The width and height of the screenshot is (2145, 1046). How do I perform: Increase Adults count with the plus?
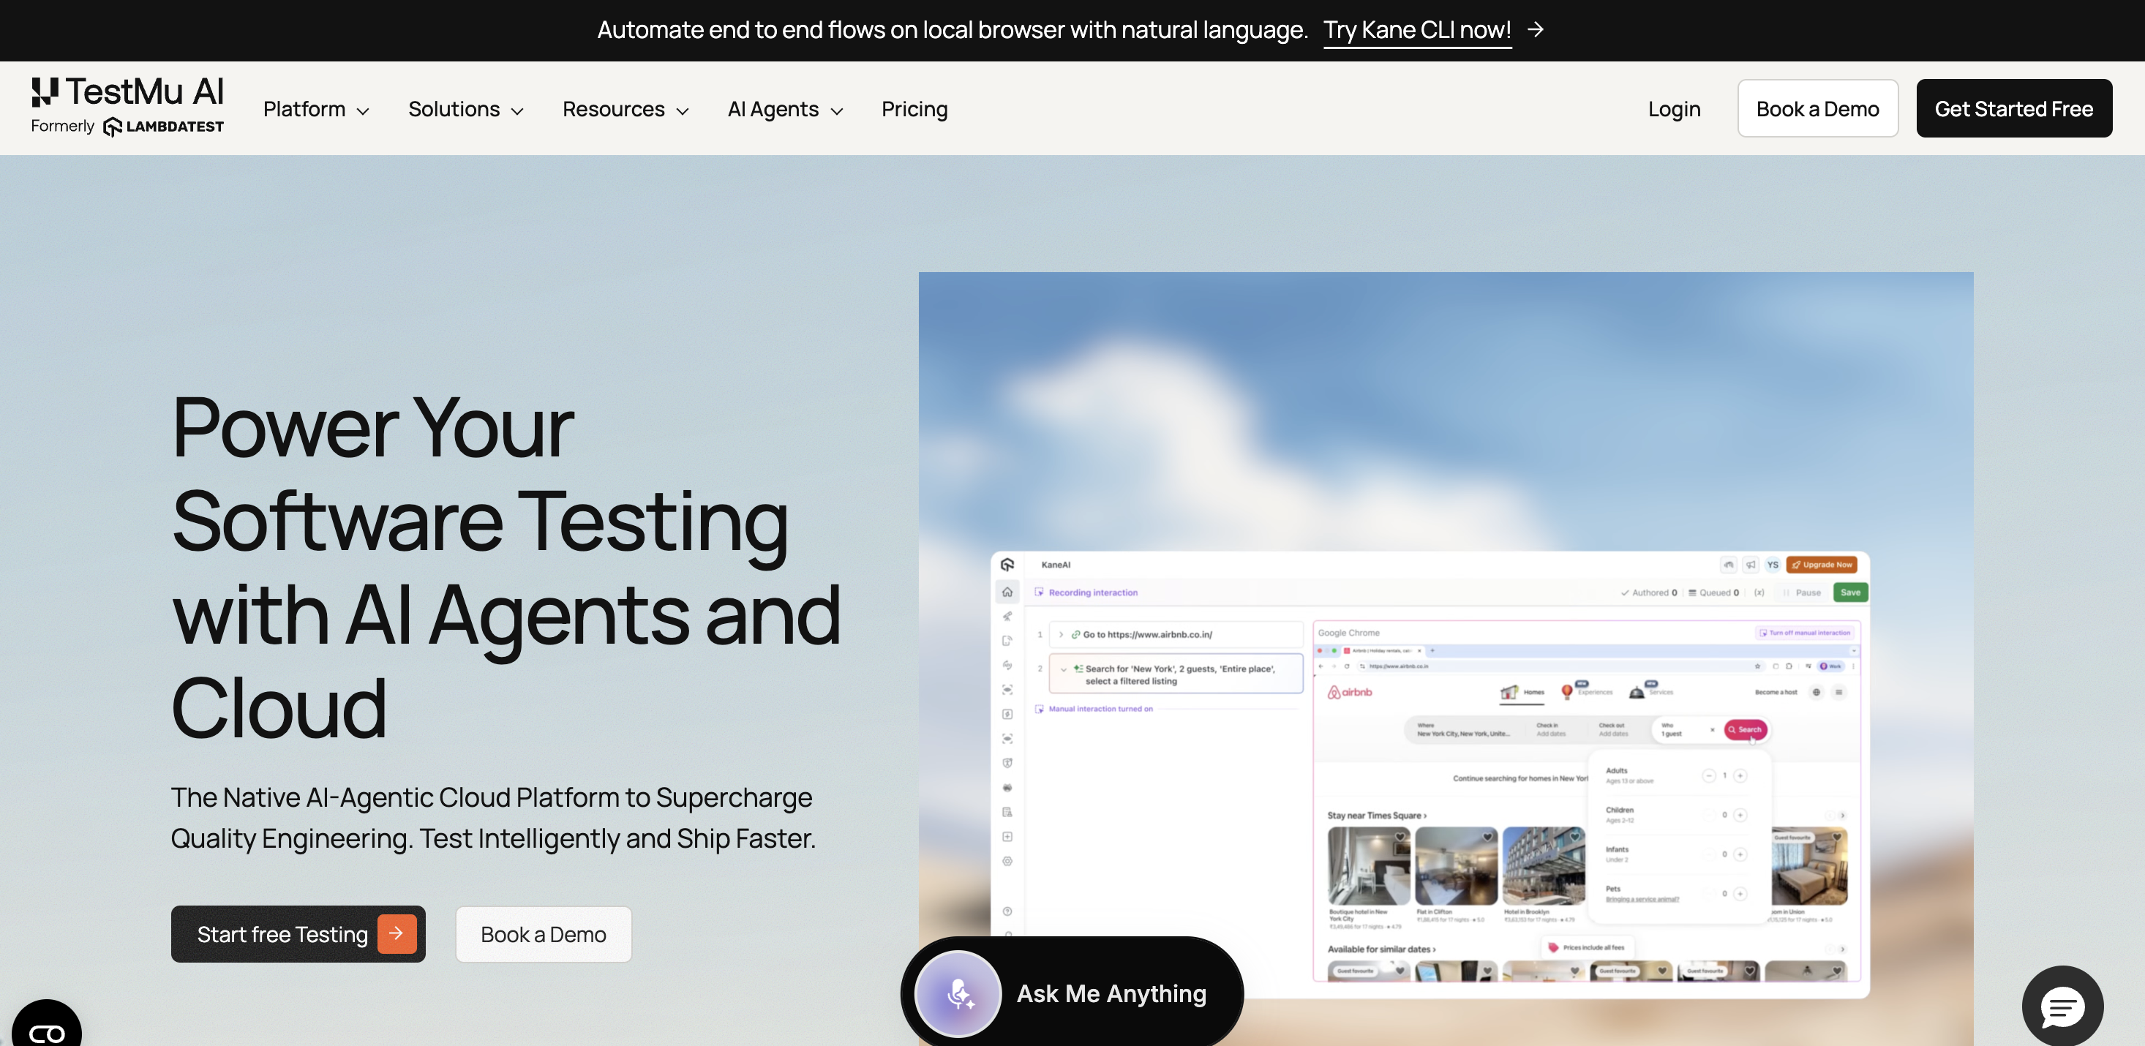[1740, 775]
